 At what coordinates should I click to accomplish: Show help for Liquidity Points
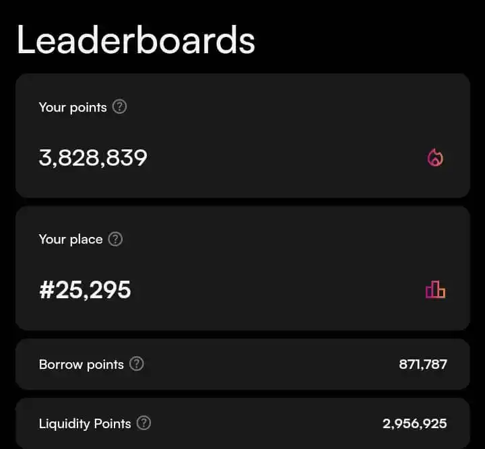pyautogui.click(x=143, y=423)
